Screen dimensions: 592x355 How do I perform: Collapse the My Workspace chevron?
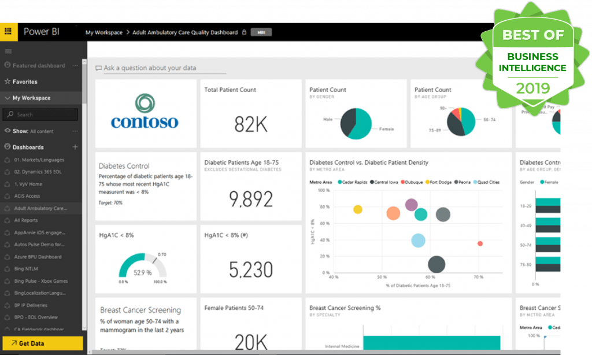(7, 98)
